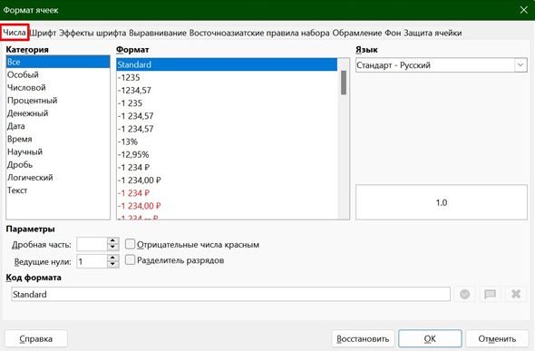Screen dimensions: 535x351
Task: Switch to the Фон tab
Action: [393, 33]
